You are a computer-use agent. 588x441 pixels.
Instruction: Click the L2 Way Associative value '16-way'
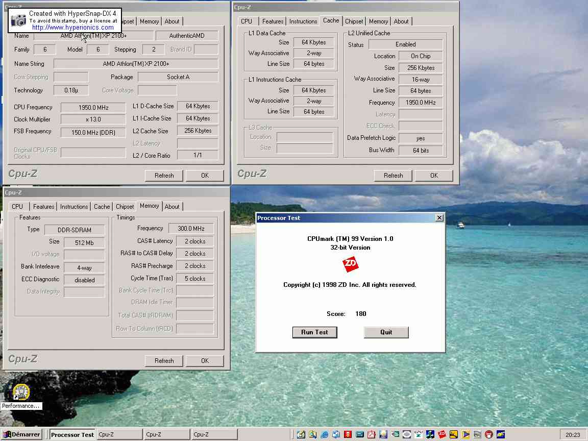coord(421,80)
